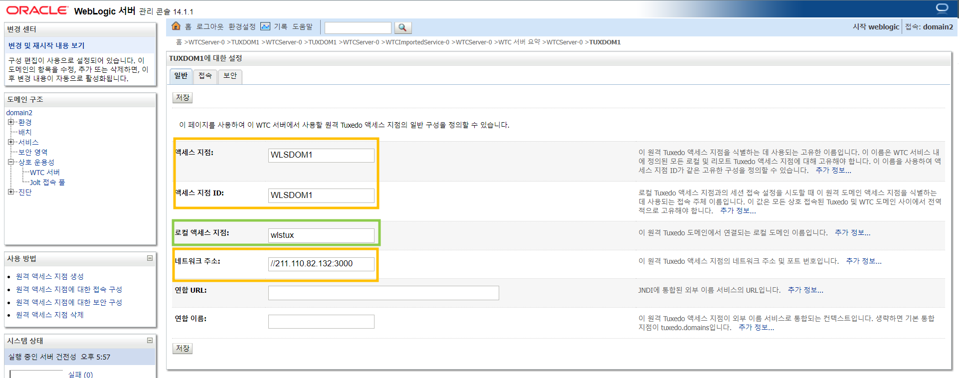Collapse the 상호 운용성 tree node
959x378 pixels.
[11, 162]
